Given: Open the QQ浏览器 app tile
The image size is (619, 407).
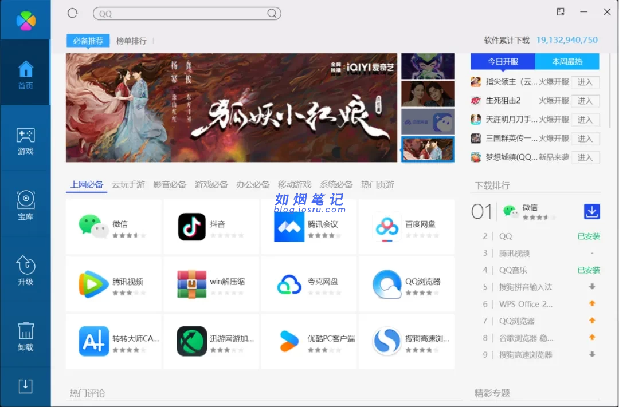Looking at the screenshot, I should click(406, 284).
